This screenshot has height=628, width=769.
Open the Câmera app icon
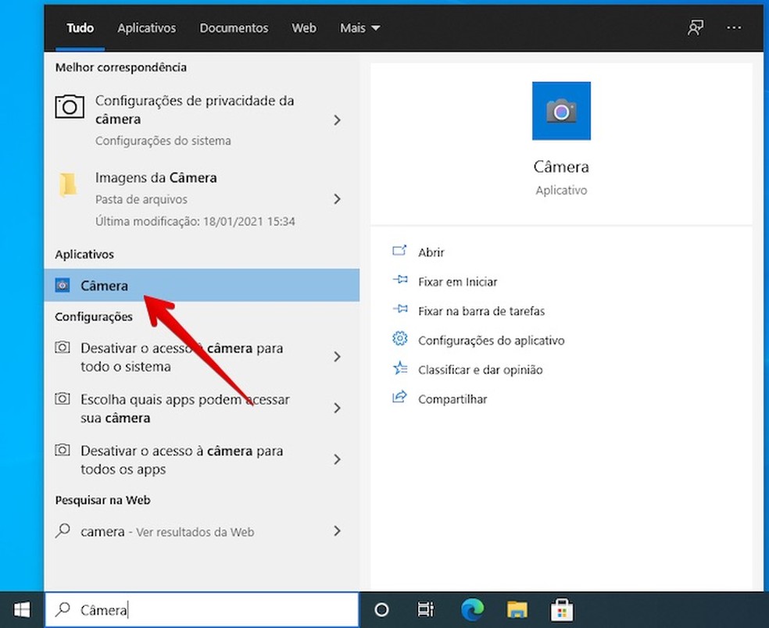560,111
